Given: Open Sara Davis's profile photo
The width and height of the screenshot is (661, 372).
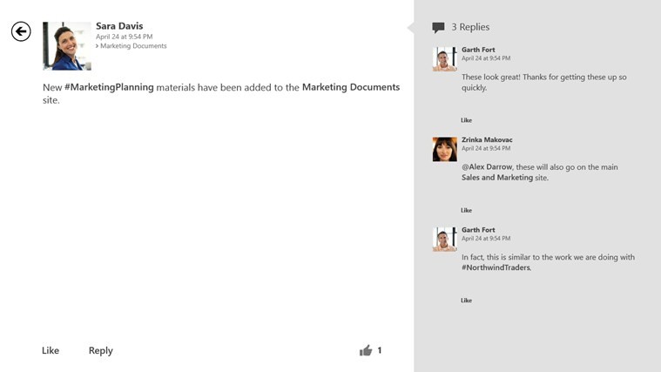Looking at the screenshot, I should (x=66, y=46).
